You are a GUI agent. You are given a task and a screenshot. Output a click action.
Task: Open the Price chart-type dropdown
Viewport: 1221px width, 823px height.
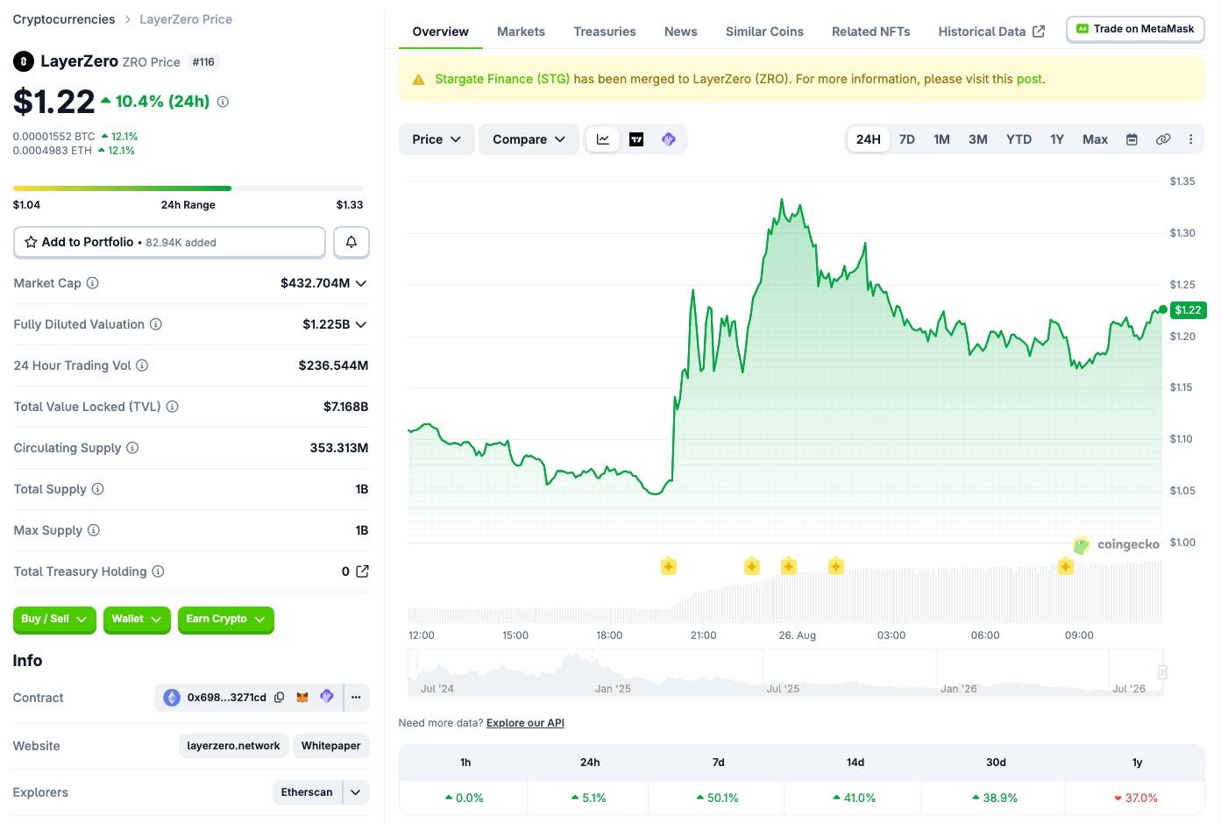pos(437,139)
